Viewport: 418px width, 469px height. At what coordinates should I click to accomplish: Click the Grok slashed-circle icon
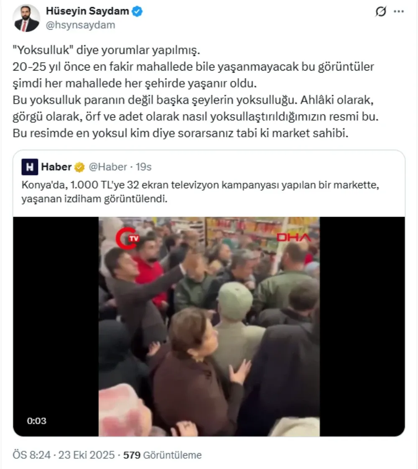tap(380, 12)
